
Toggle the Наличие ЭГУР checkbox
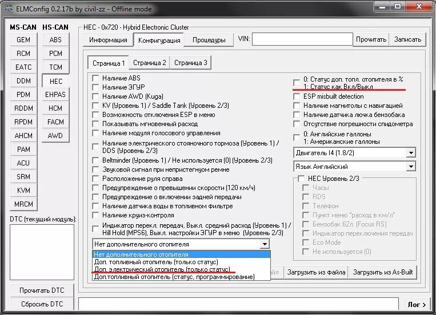pos(95,87)
